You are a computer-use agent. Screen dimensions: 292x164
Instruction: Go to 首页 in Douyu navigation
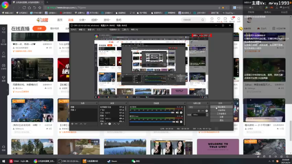pyautogui.click(x=60, y=20)
